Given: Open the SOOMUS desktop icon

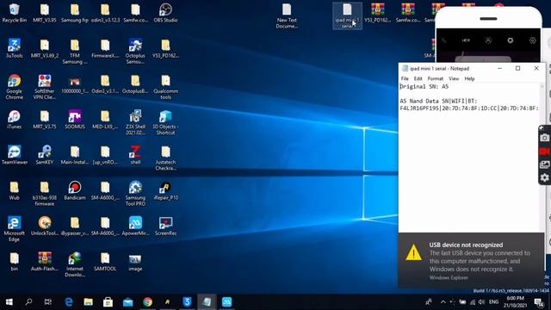Looking at the screenshot, I should click(x=75, y=120).
